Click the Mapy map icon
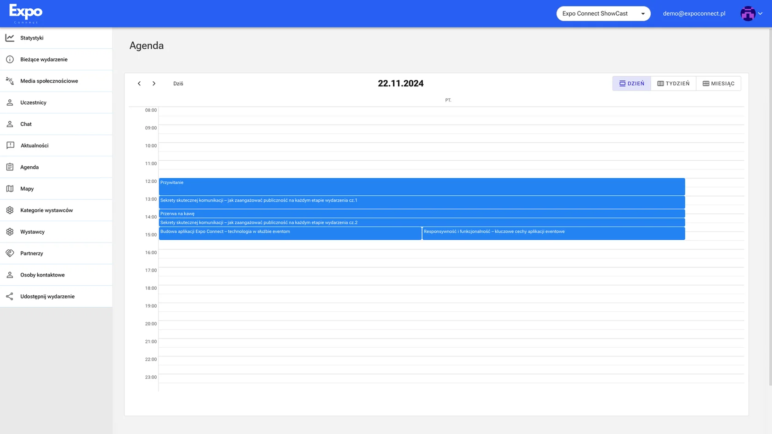The height and width of the screenshot is (434, 772). point(10,189)
